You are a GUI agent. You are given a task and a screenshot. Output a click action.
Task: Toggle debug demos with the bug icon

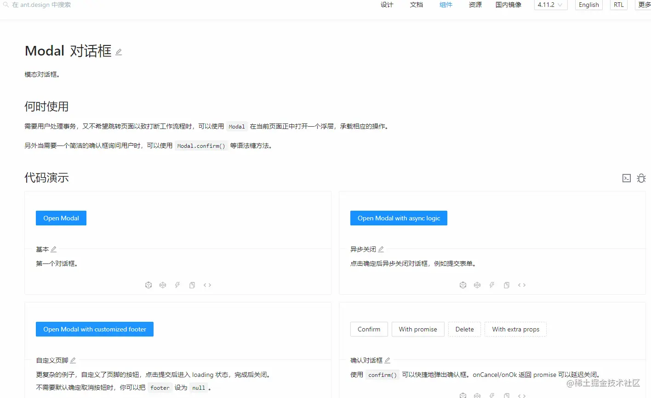point(641,178)
